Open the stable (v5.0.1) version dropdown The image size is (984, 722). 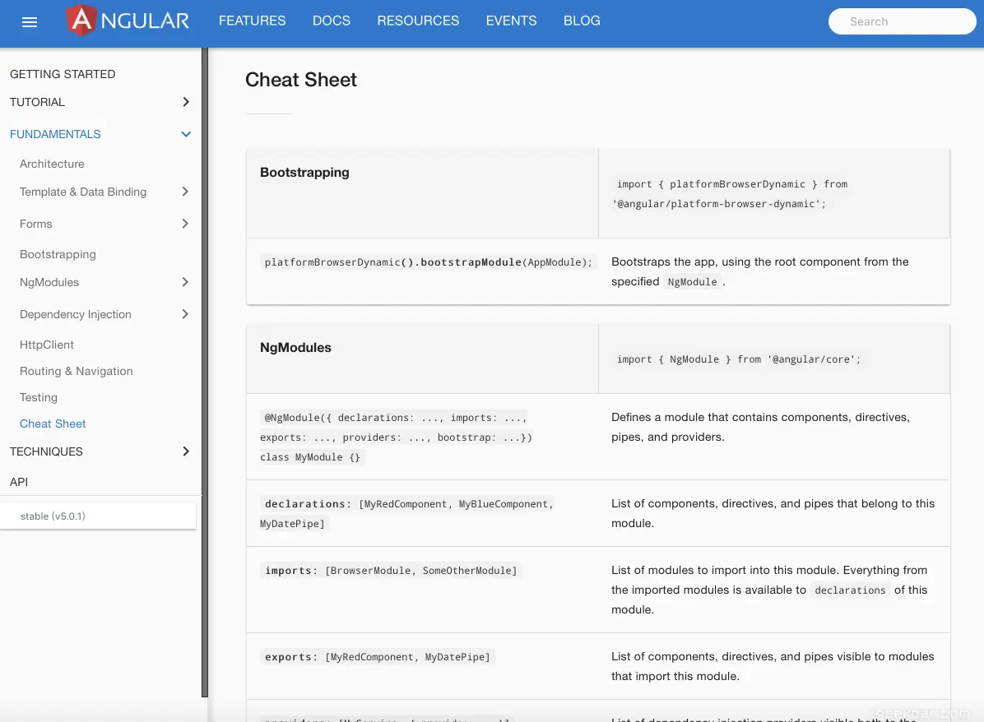pos(98,516)
